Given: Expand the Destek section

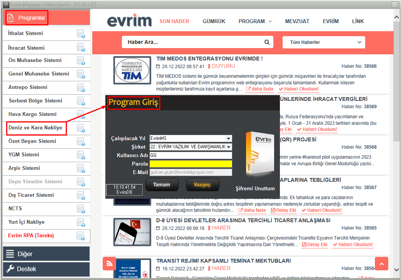Looking at the screenshot, I should click(46, 269).
